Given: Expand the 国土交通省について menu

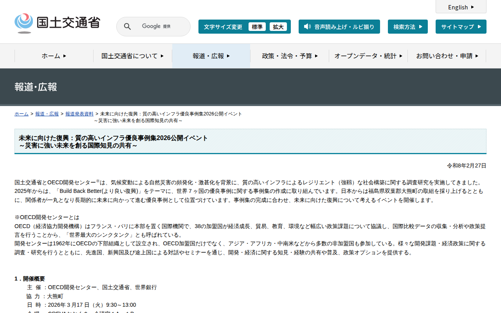Looking at the screenshot, I should coord(133,56).
